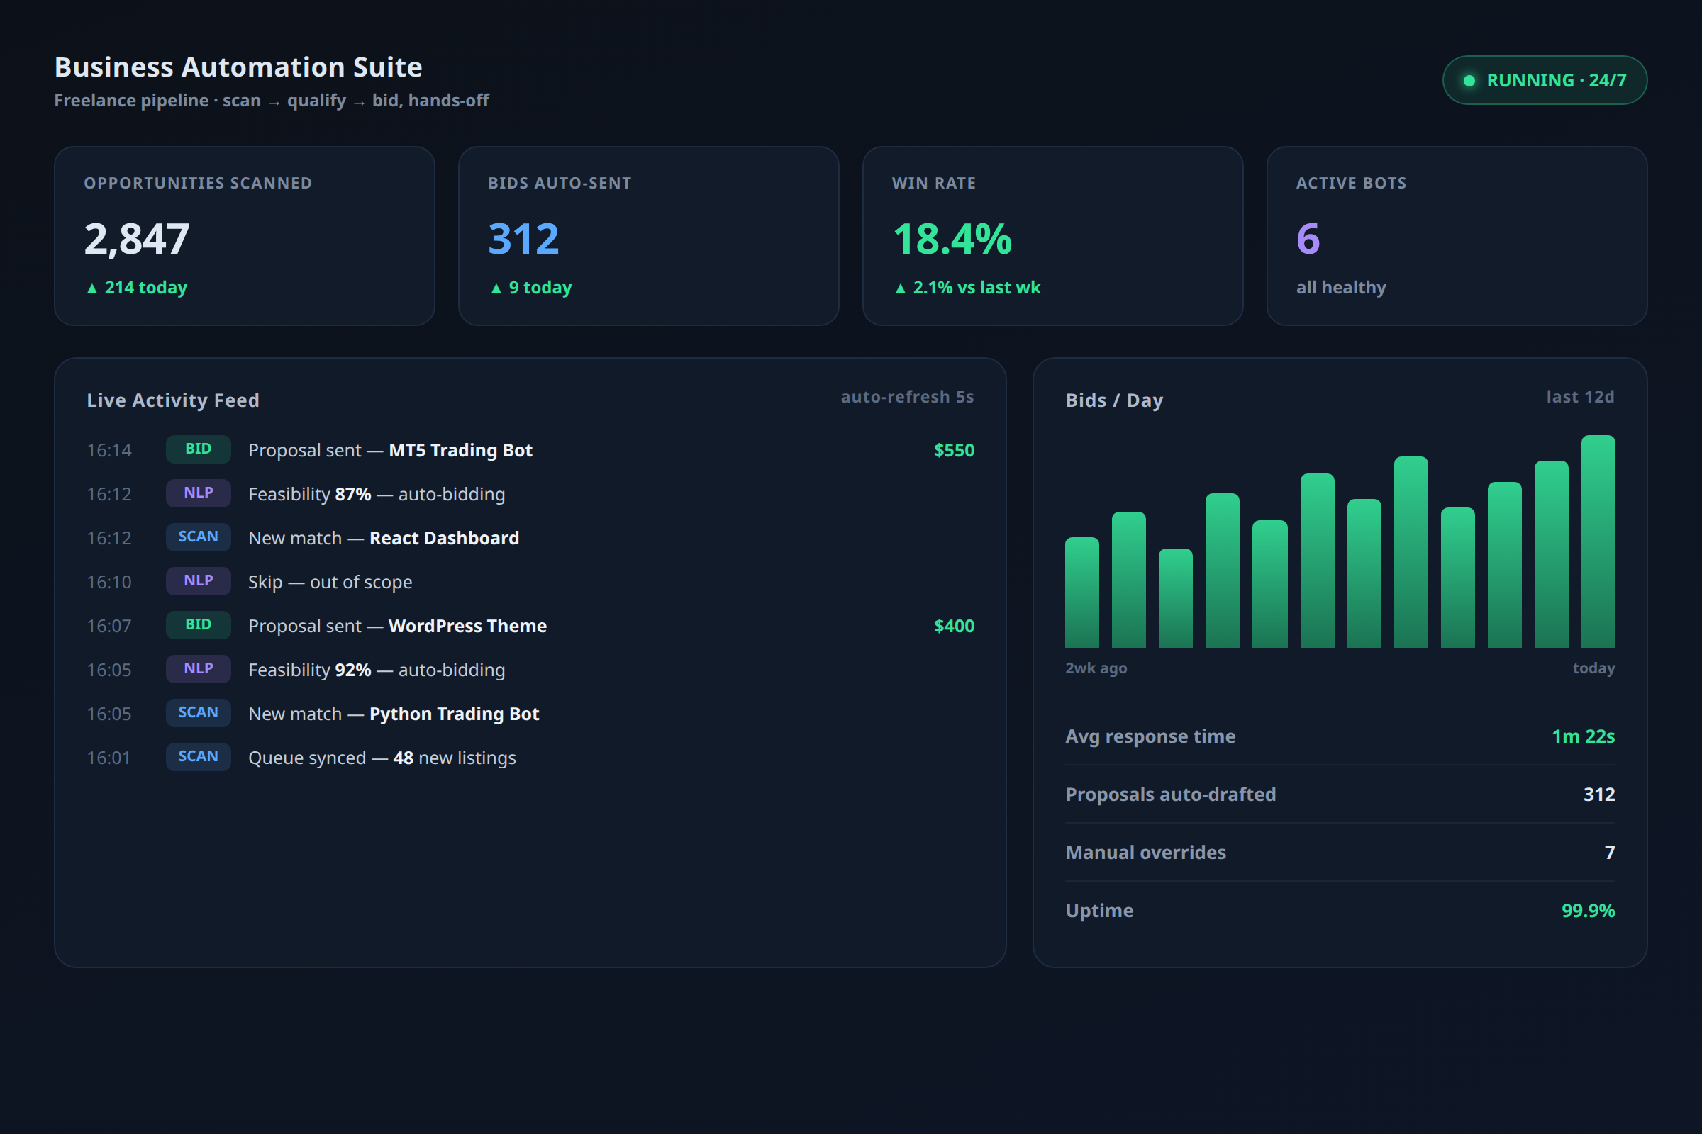Viewport: 1702px width, 1134px height.
Task: Click the up arrow beside 2.1% vs last wk
Action: tap(900, 288)
